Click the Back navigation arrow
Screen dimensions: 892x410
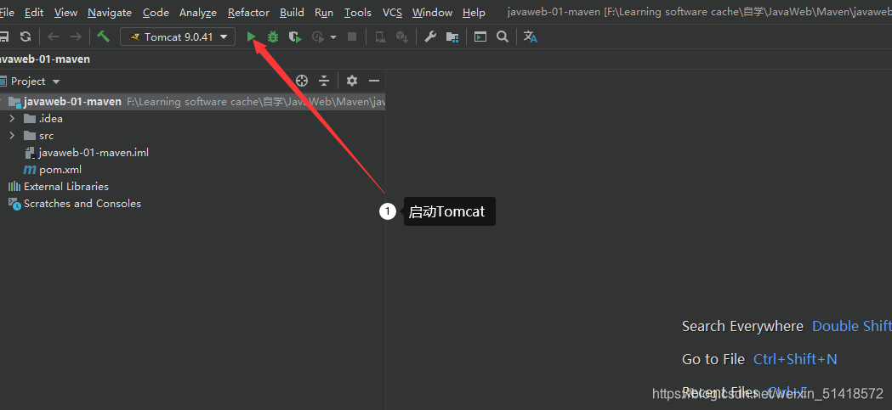tap(54, 37)
